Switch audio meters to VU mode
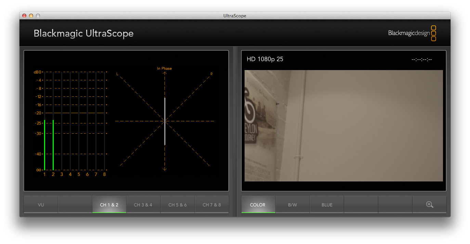 tap(41, 205)
